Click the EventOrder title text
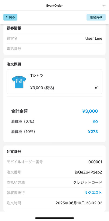This screenshot has height=221, width=109. 55,6
